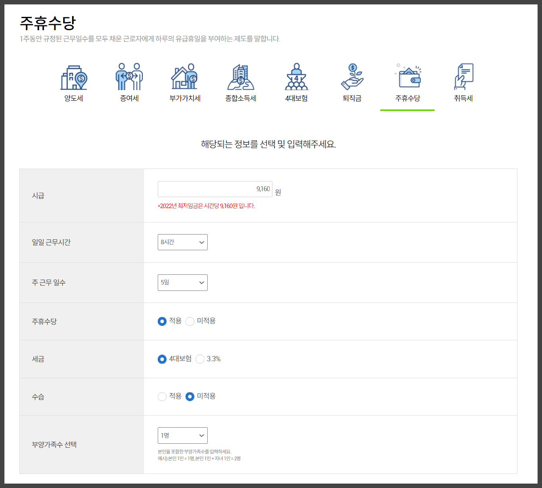Switch to the 퇴직금 tab
Screen dimensions: 542x488
coord(352,98)
